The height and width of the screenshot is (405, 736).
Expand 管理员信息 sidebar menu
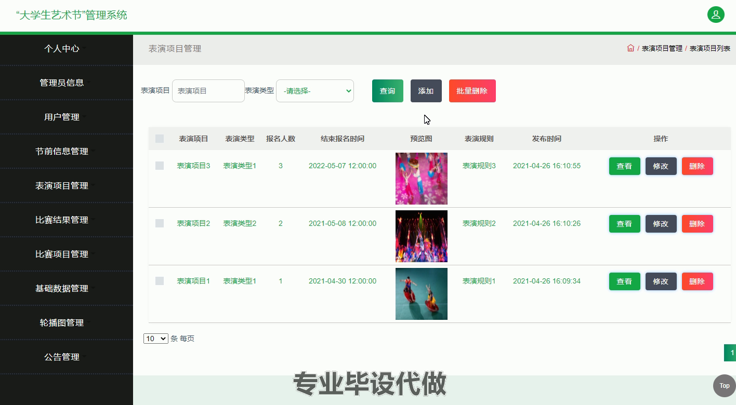tap(62, 83)
